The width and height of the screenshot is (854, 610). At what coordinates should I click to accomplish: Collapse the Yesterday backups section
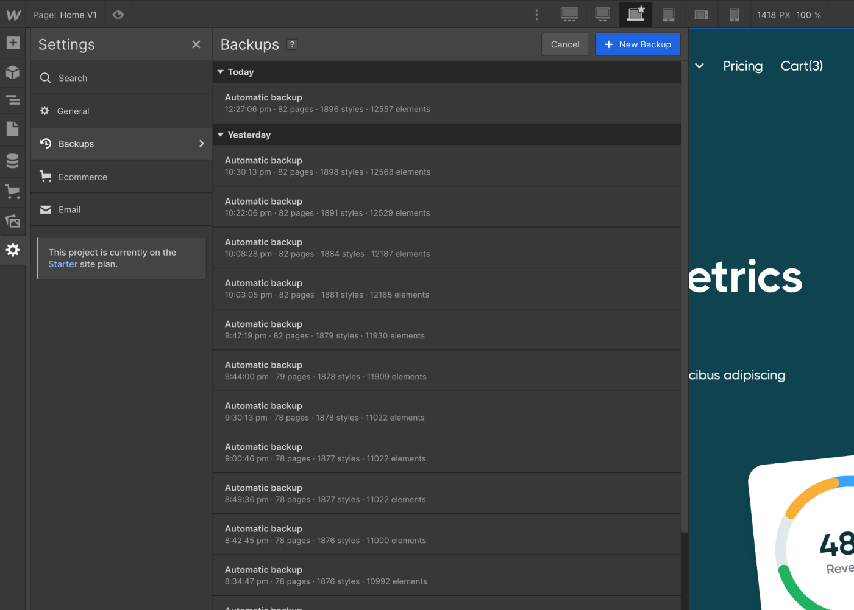click(221, 135)
